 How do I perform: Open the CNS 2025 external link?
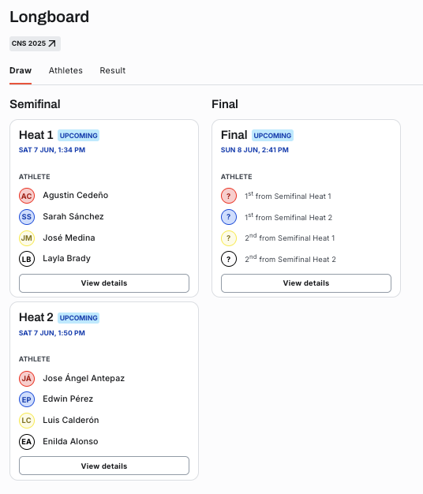[35, 43]
